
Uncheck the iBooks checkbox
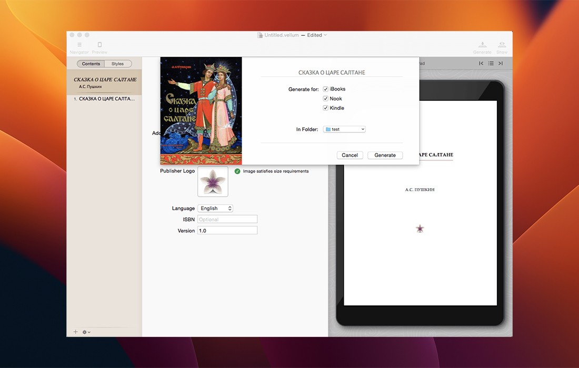(x=326, y=89)
